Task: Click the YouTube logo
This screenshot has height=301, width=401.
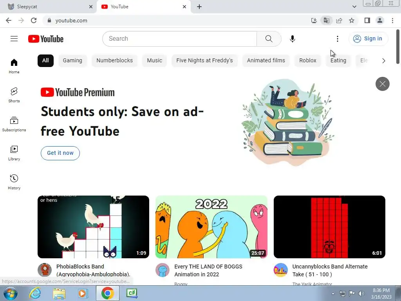Action: tap(46, 39)
